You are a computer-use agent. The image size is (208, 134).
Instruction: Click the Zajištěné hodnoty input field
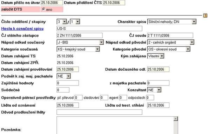(68, 83)
